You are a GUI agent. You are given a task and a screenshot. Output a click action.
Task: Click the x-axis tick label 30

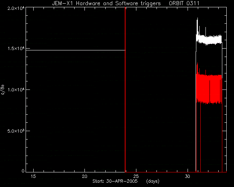click(188, 176)
